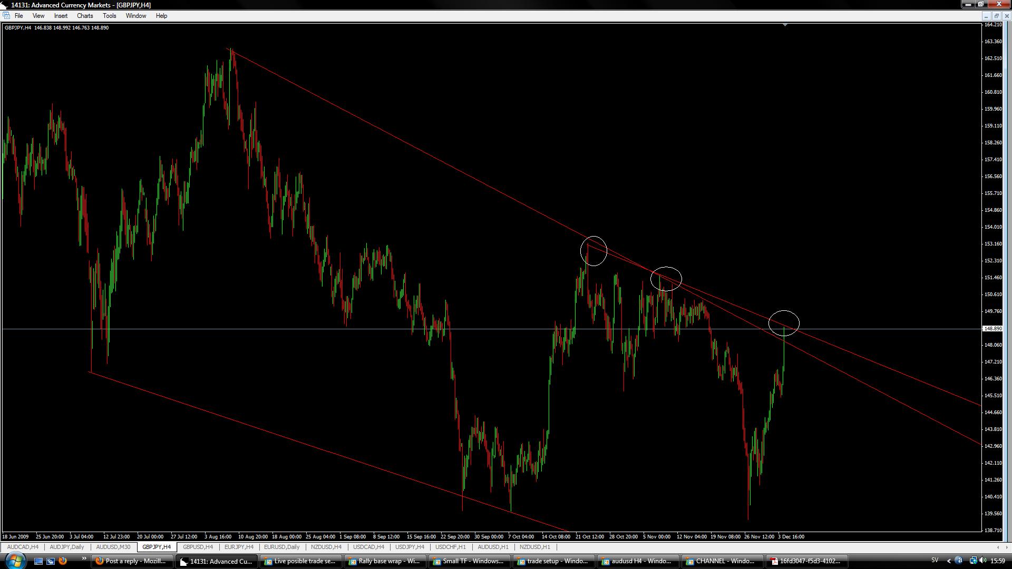Viewport: 1012px width, 569px height.
Task: Click the network connection tray icon
Action: [973, 561]
